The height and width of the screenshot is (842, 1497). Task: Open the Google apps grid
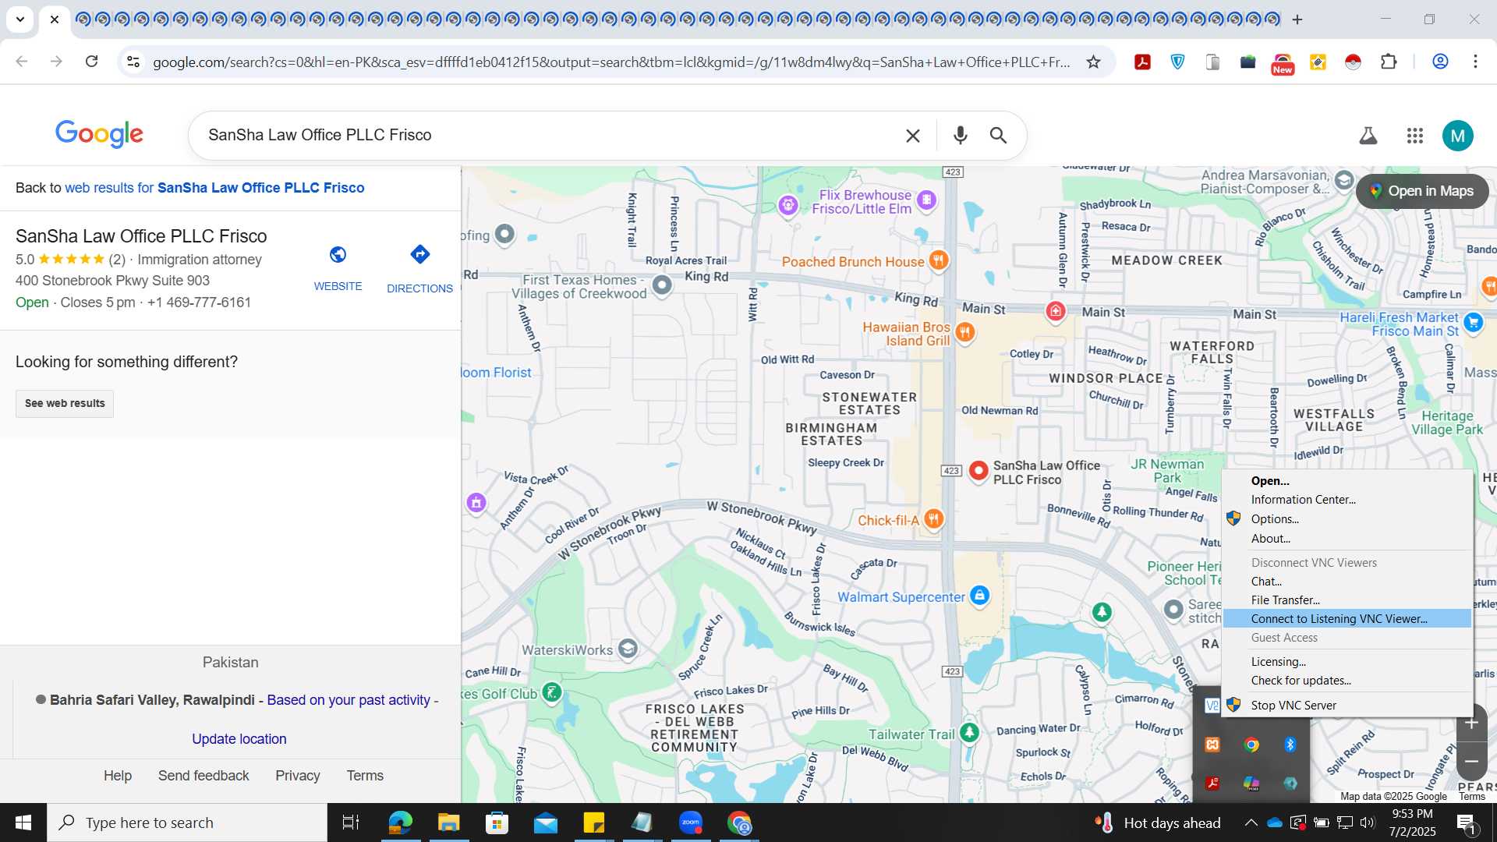point(1415,136)
